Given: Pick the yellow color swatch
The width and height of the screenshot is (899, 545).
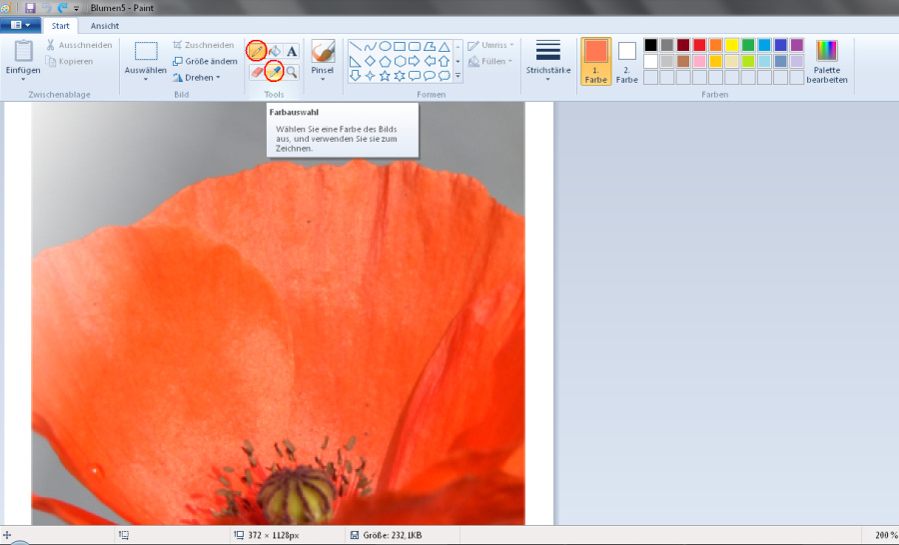Looking at the screenshot, I should click(x=732, y=45).
